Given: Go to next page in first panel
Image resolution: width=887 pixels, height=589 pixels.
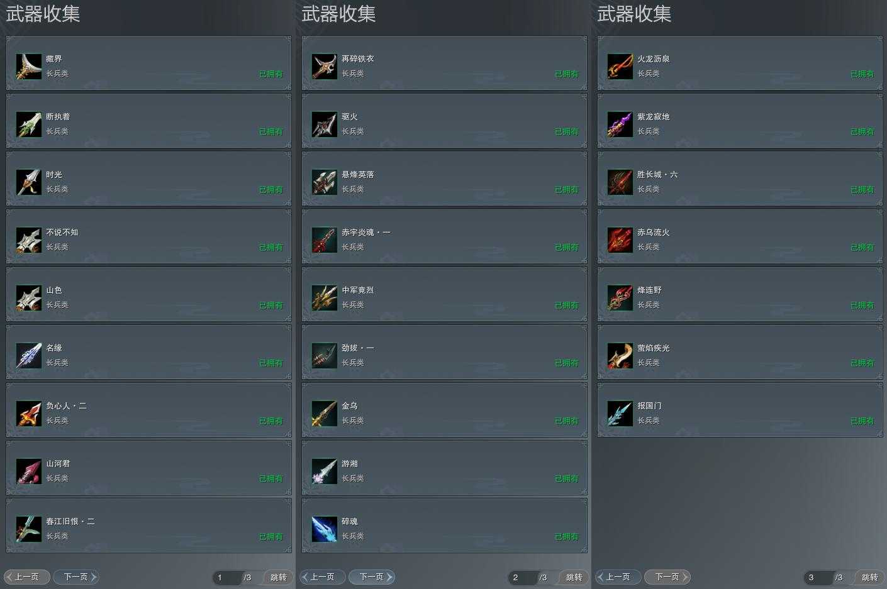Looking at the screenshot, I should 76,576.
